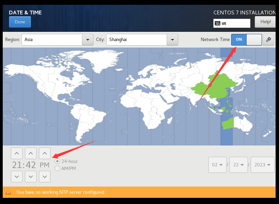The width and height of the screenshot is (279, 204).
Task: Open NTP server settings gear icon
Action: coord(268,40)
